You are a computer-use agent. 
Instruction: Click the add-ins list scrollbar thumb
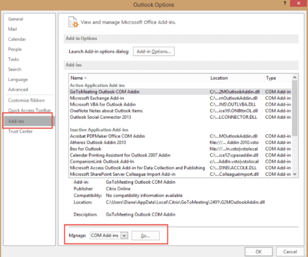tap(295, 108)
